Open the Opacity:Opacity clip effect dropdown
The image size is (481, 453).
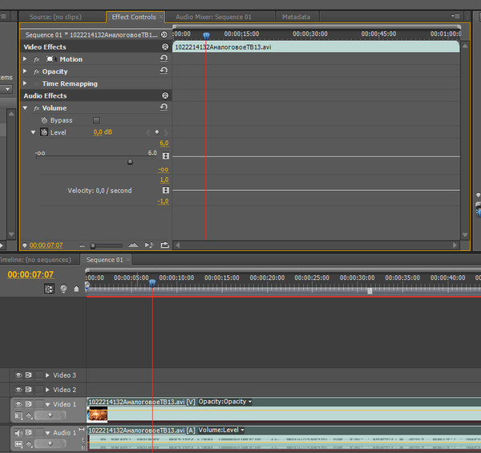point(225,402)
